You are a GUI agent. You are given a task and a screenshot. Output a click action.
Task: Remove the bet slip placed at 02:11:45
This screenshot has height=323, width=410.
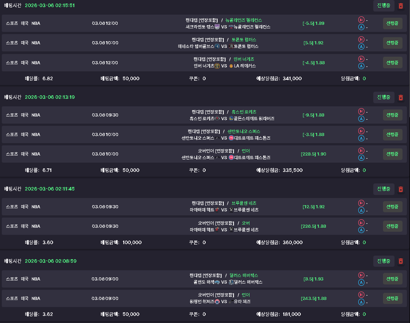pyautogui.click(x=401, y=189)
